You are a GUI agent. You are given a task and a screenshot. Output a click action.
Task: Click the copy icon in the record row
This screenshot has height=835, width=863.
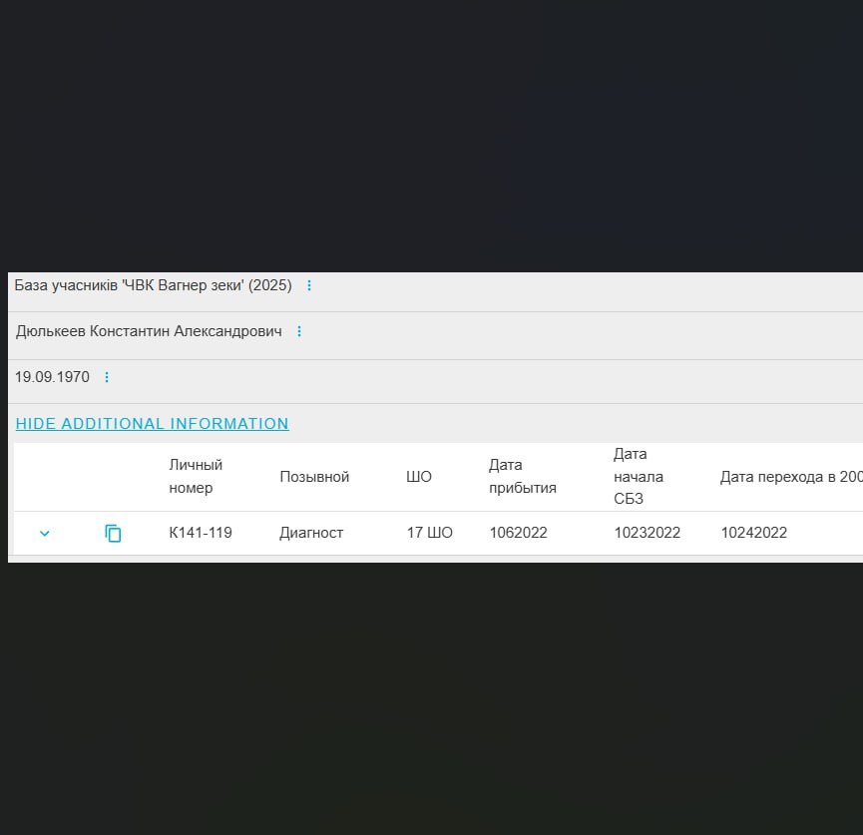coord(113,534)
